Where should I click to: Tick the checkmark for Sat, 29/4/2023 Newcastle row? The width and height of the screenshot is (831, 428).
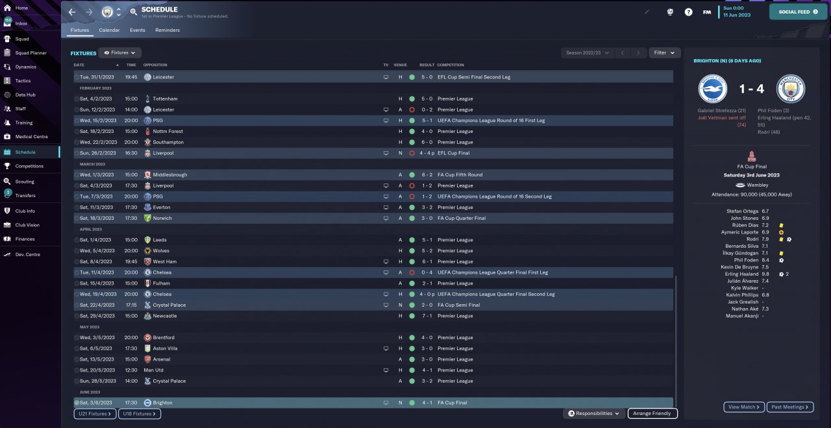(x=77, y=316)
